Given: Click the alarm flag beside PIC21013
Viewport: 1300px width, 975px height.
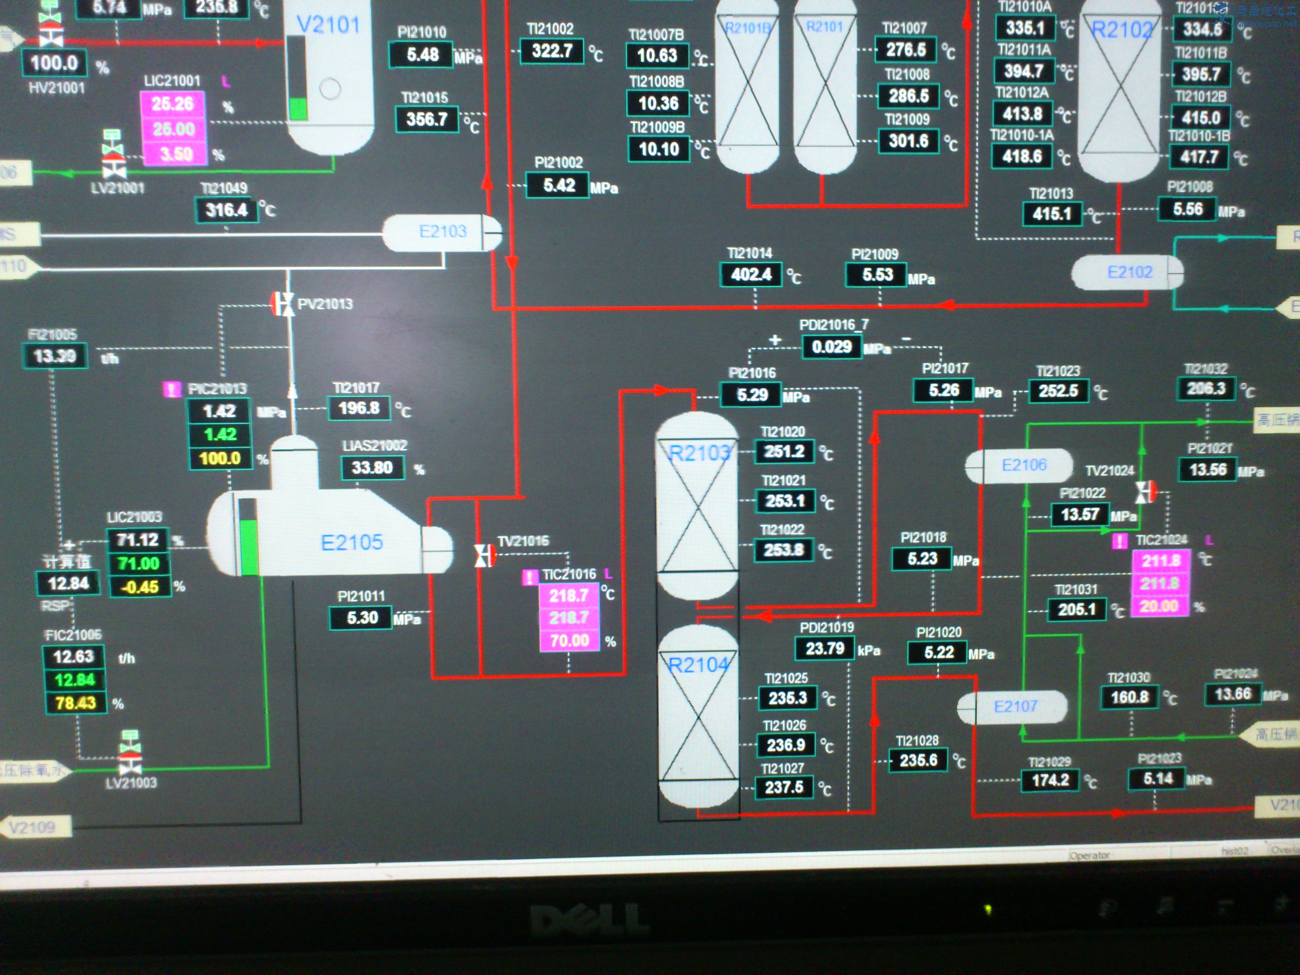Looking at the screenshot, I should pos(172,389).
